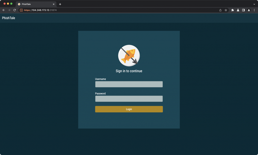Open the share page icon in address bar
Viewport: 258px width, 155px height.
click(220, 10)
